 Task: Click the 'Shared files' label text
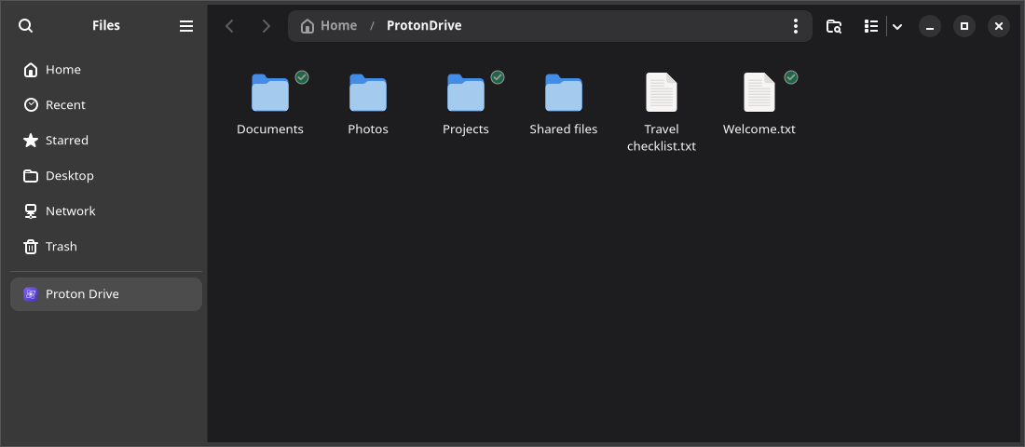[x=564, y=129]
